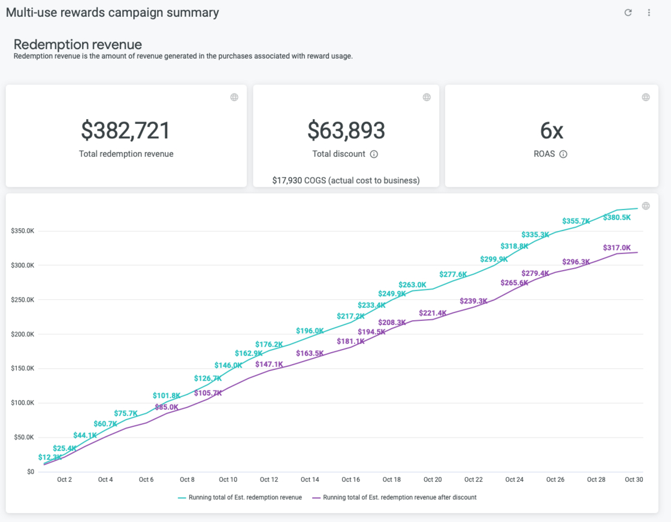Click globe icon on Total discount tile
This screenshot has width=671, height=522.
427,97
